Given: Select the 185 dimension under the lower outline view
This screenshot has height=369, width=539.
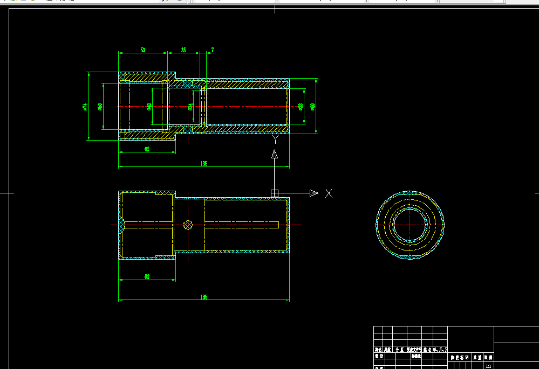Looking at the screenshot, I should pos(204,297).
